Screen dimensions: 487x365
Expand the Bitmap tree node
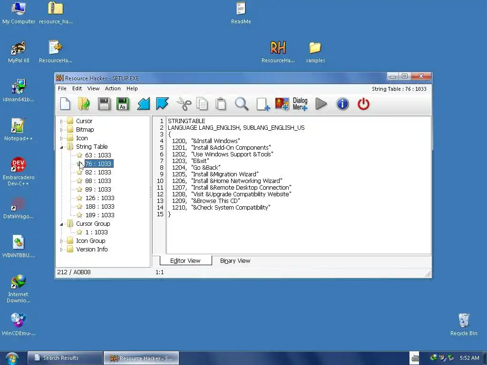point(61,130)
